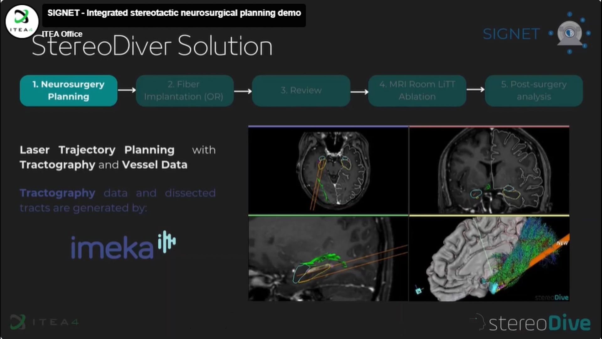Viewport: 602px width, 339px height.
Task: Click the 'tracts are generated by:' text
Action: pyautogui.click(x=83, y=208)
